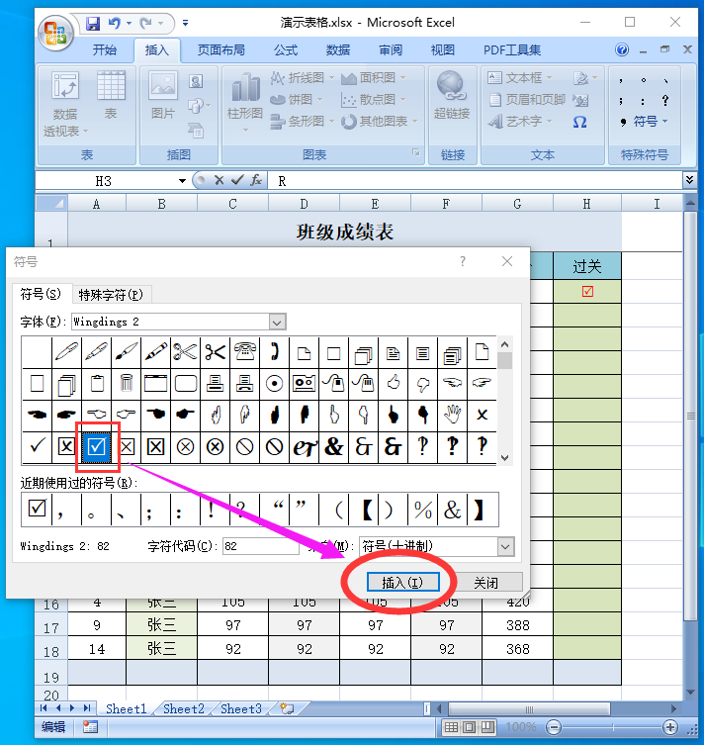Expand the formula bar

[x=690, y=180]
